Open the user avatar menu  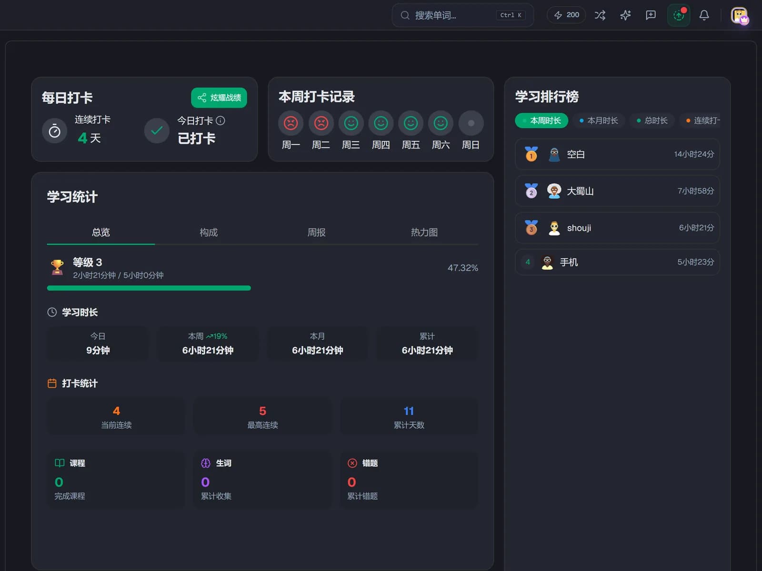740,15
